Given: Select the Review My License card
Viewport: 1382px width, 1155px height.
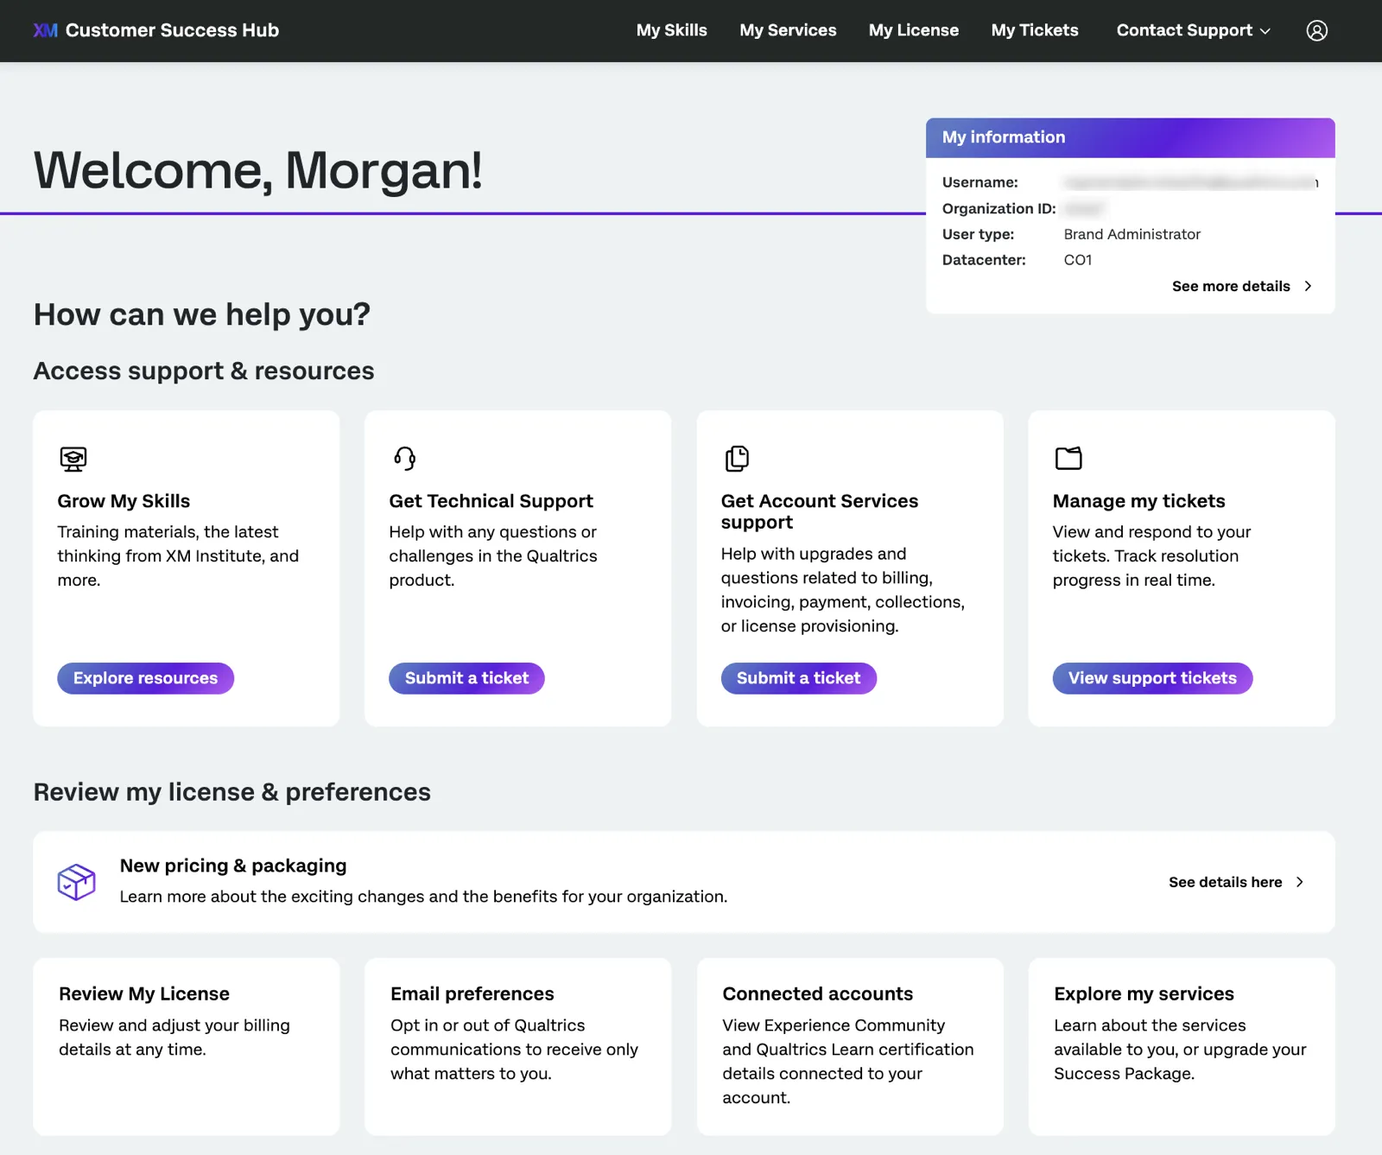Looking at the screenshot, I should (187, 1046).
